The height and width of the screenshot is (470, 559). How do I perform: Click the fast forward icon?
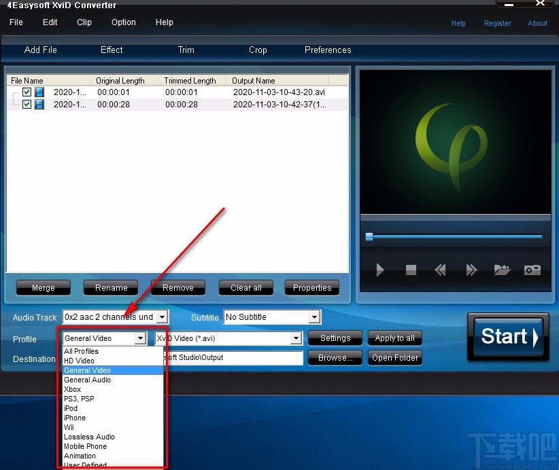pyautogui.click(x=471, y=270)
